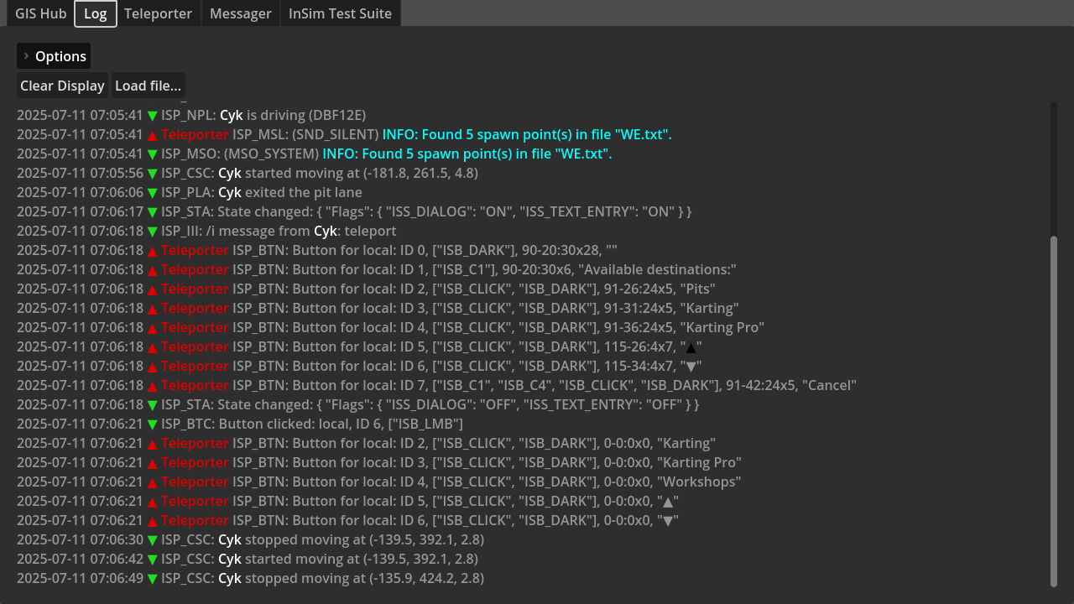Click red arrow on ISP_MSL log line
Viewport: 1074px width, 604px height.
153,135
